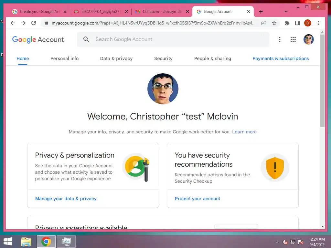This screenshot has height=248, width=331.
Task: Toggle Chrome side panel icon
Action: [297, 23]
